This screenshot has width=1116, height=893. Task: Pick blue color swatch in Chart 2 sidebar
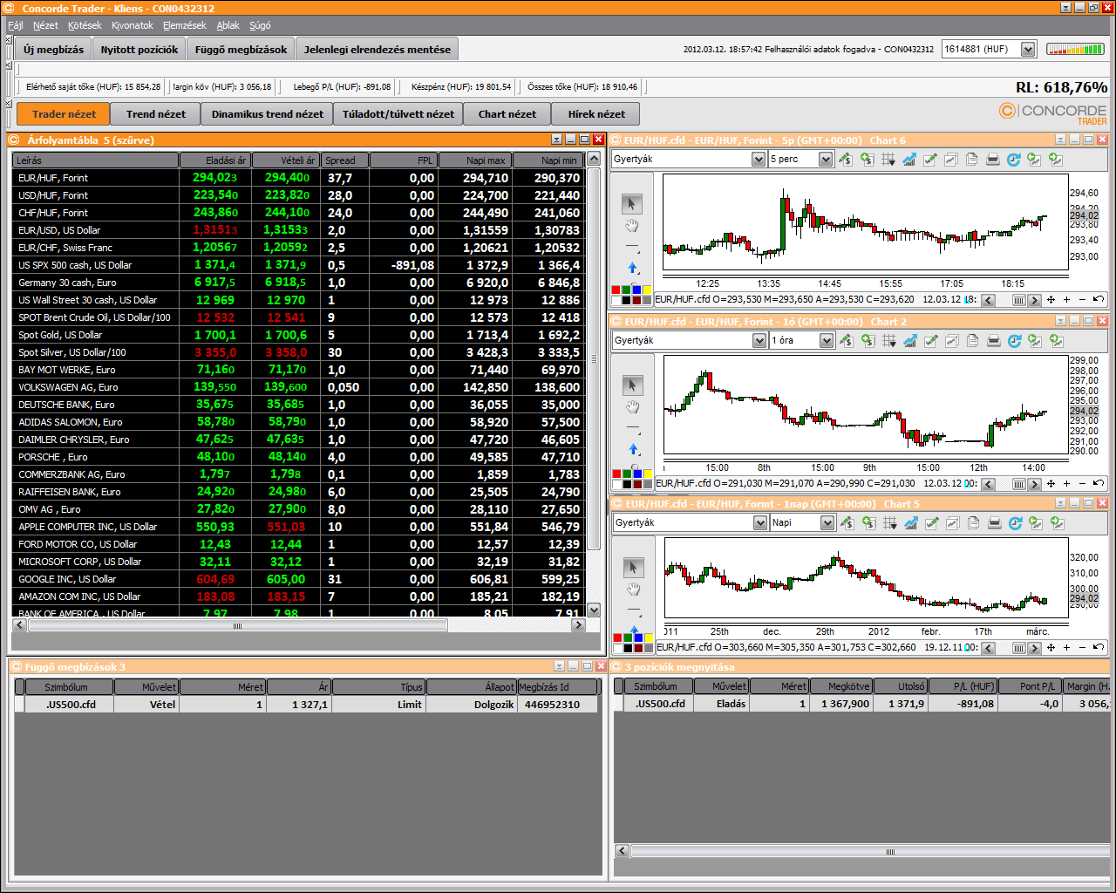[638, 474]
